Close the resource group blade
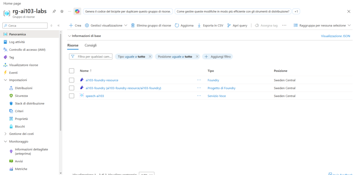This screenshot has height=175, width=357. pyautogui.click(x=349, y=11)
